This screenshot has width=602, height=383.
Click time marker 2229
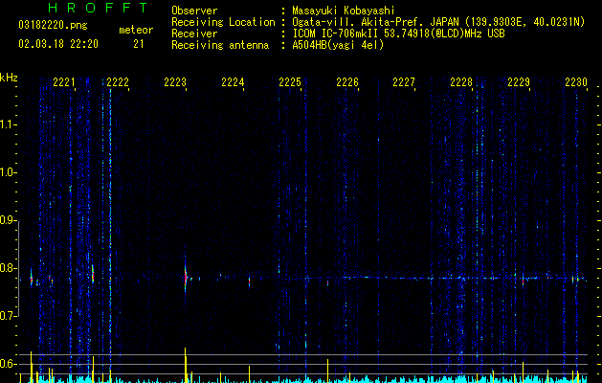519,82
